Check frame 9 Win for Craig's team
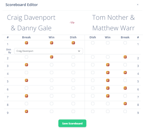Image resolution: width=145 pixels, height=129 pixels. coord(52,111)
